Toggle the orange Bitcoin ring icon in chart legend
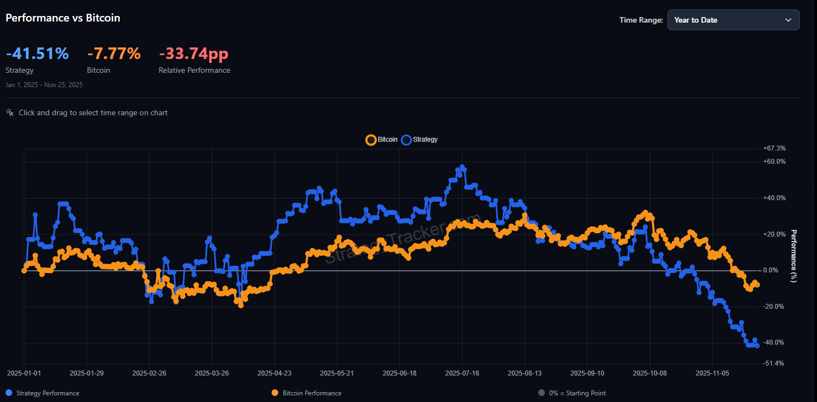The image size is (817, 402). coord(370,140)
